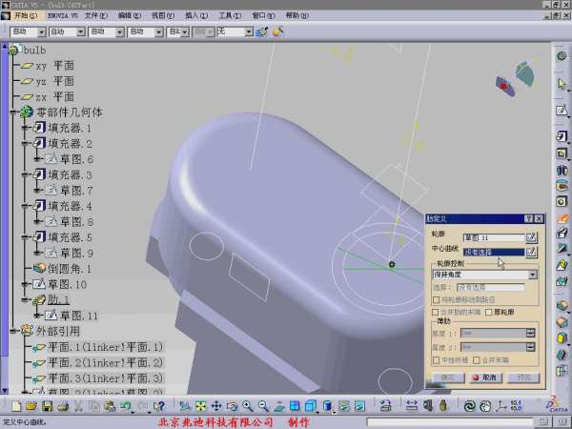Image resolution: width=572 pixels, height=429 pixels.
Task: Open the 插入 menu
Action: click(x=196, y=15)
